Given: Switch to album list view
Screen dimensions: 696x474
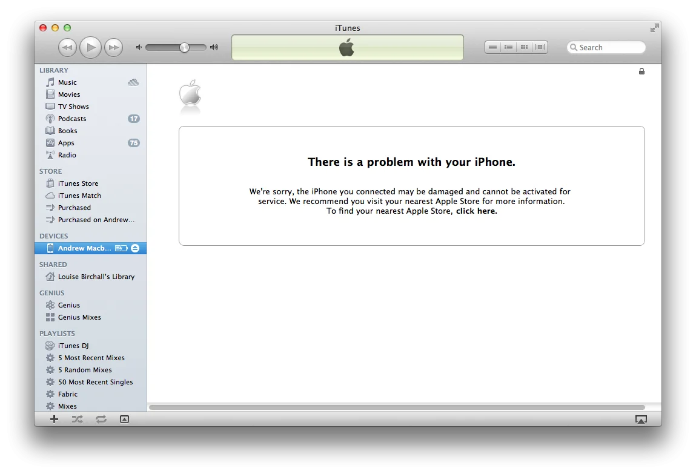Looking at the screenshot, I should (x=509, y=47).
